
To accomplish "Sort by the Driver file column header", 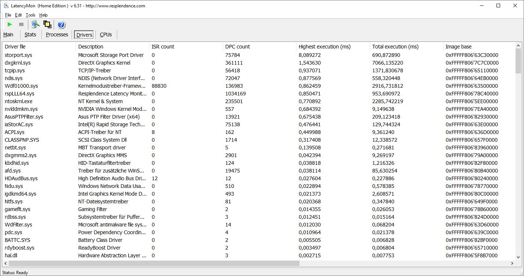I will point(39,47).
